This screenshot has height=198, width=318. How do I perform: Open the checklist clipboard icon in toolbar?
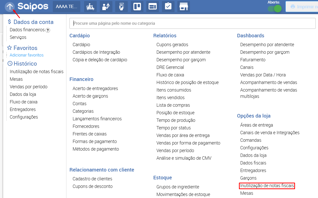pyautogui.click(x=168, y=7)
